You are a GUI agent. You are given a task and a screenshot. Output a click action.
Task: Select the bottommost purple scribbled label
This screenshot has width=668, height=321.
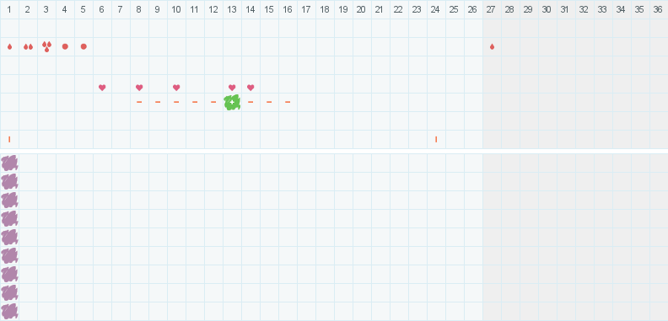(9, 311)
